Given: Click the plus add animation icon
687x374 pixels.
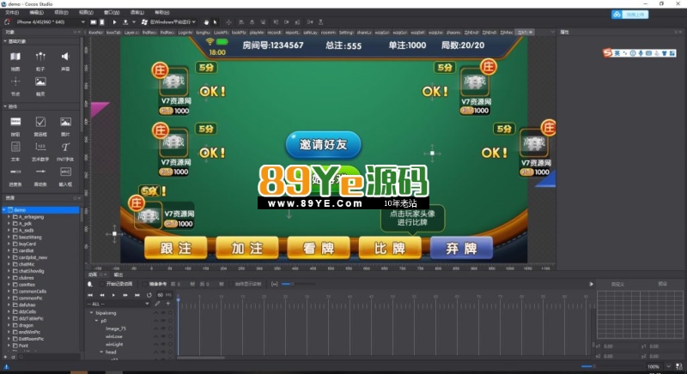Looking at the screenshot, I should point(167,304).
